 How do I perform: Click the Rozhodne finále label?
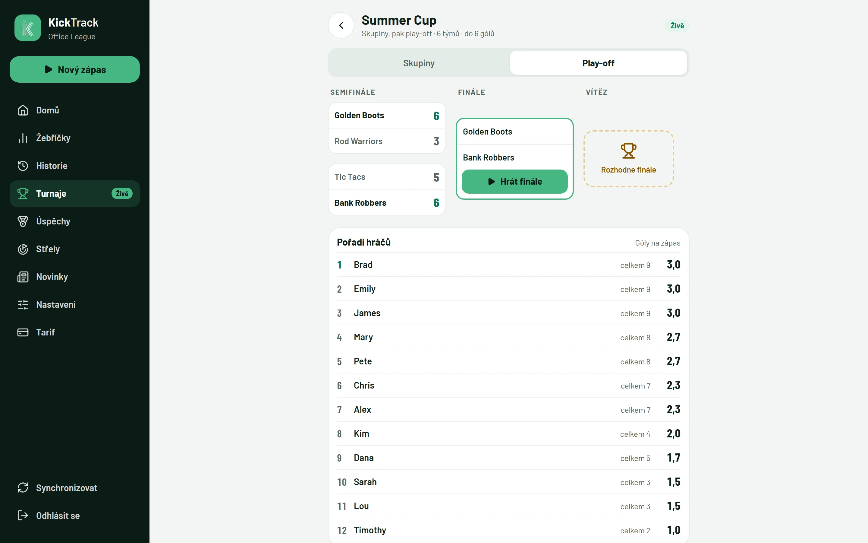(x=628, y=170)
